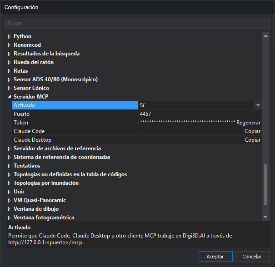
Task: Expand Topologías por inundación section
Action: pyautogui.click(x=9, y=183)
